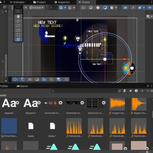This screenshot has width=153, height=153.
Task: Select the combined Transform tool
Action: tap(18, 39)
